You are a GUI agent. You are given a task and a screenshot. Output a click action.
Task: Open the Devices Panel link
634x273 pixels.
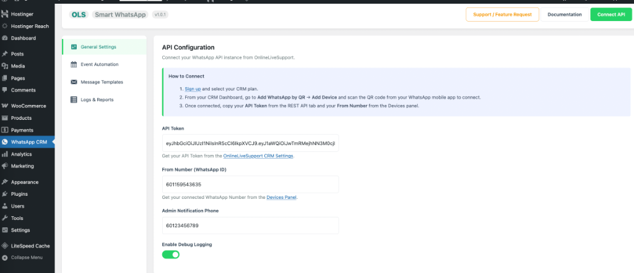coord(282,198)
